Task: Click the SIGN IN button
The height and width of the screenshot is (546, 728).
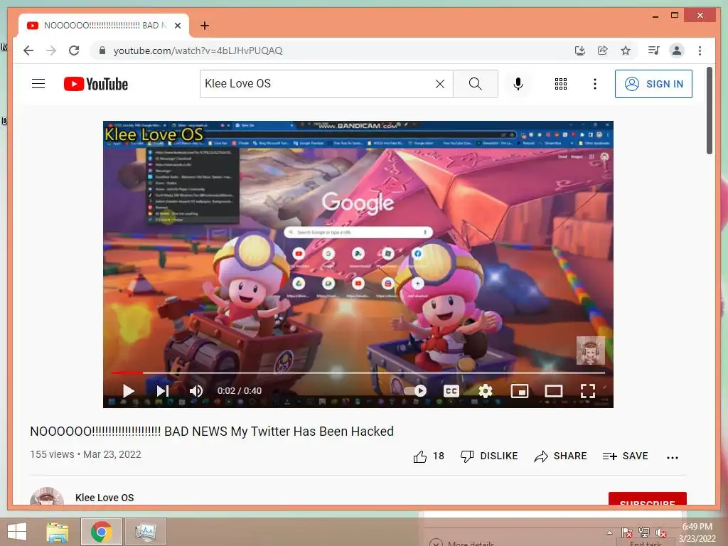Action: (x=654, y=84)
